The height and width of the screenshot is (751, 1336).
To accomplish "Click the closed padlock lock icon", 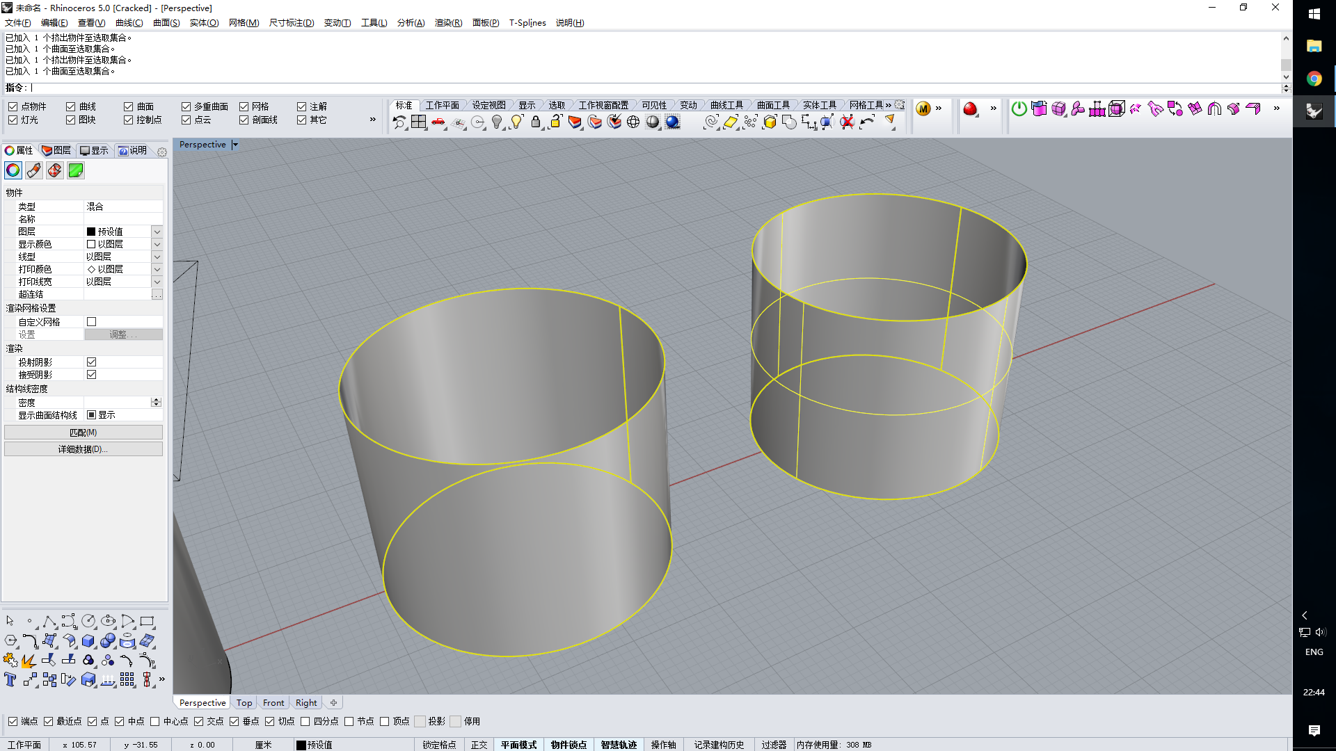I will (x=536, y=122).
